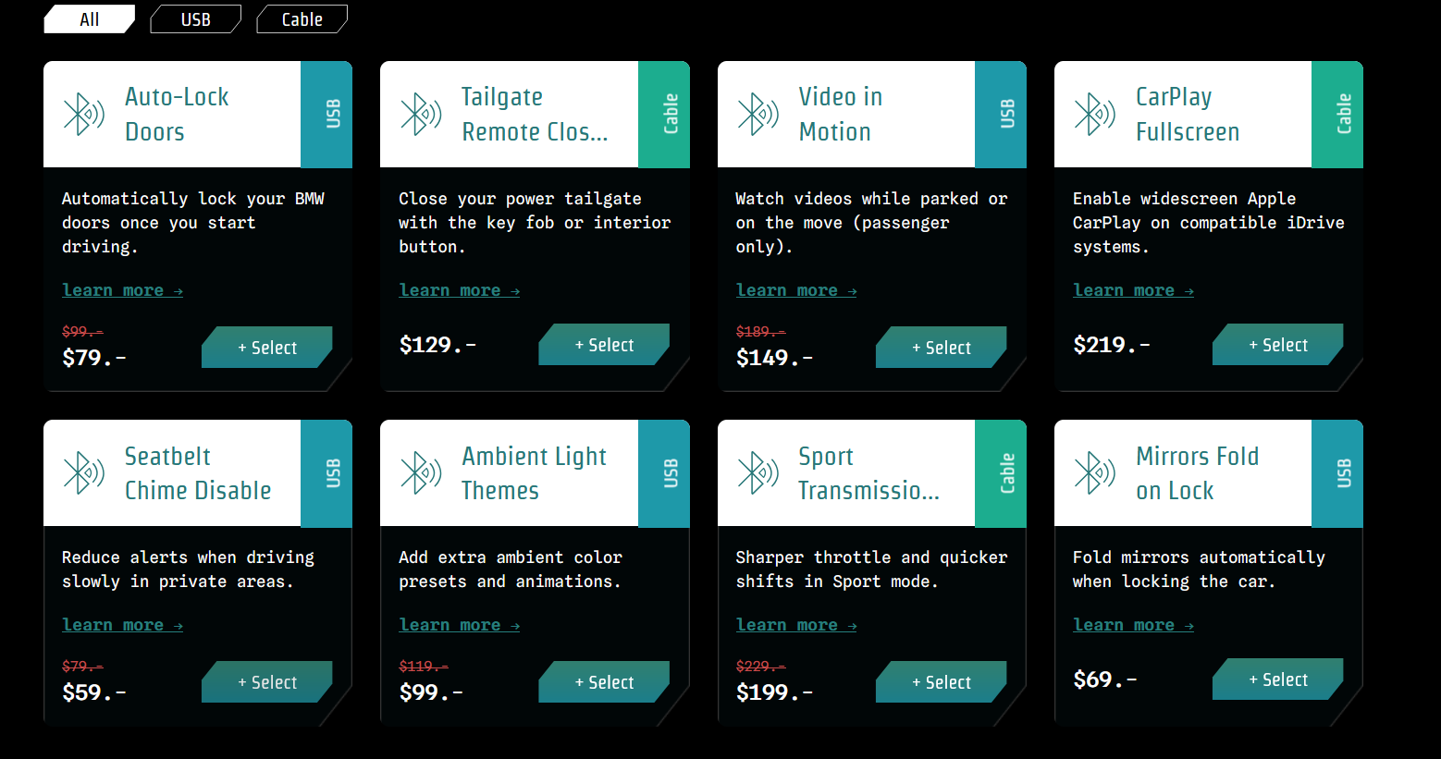This screenshot has height=759, width=1441.
Task: Filter features by the USB tab
Action: (195, 19)
